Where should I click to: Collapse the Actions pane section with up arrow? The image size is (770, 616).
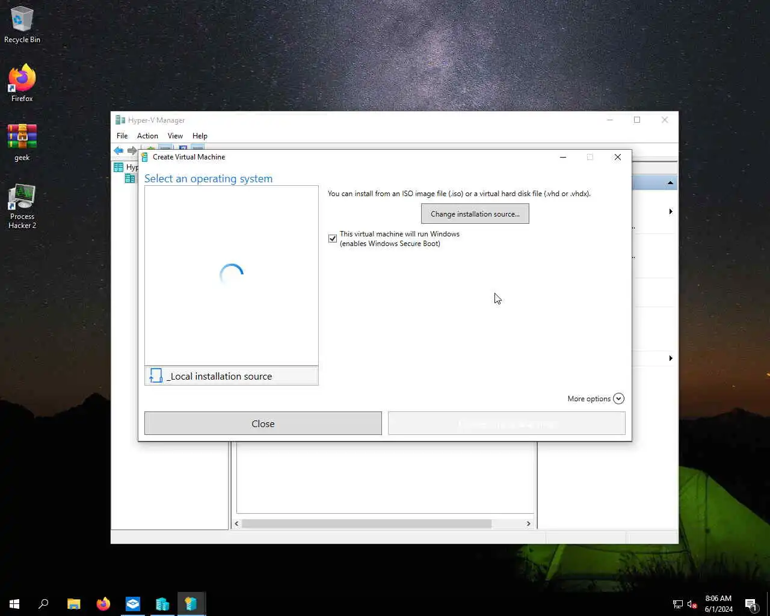670,183
